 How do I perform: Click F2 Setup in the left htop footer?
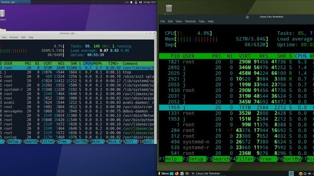click(12, 141)
